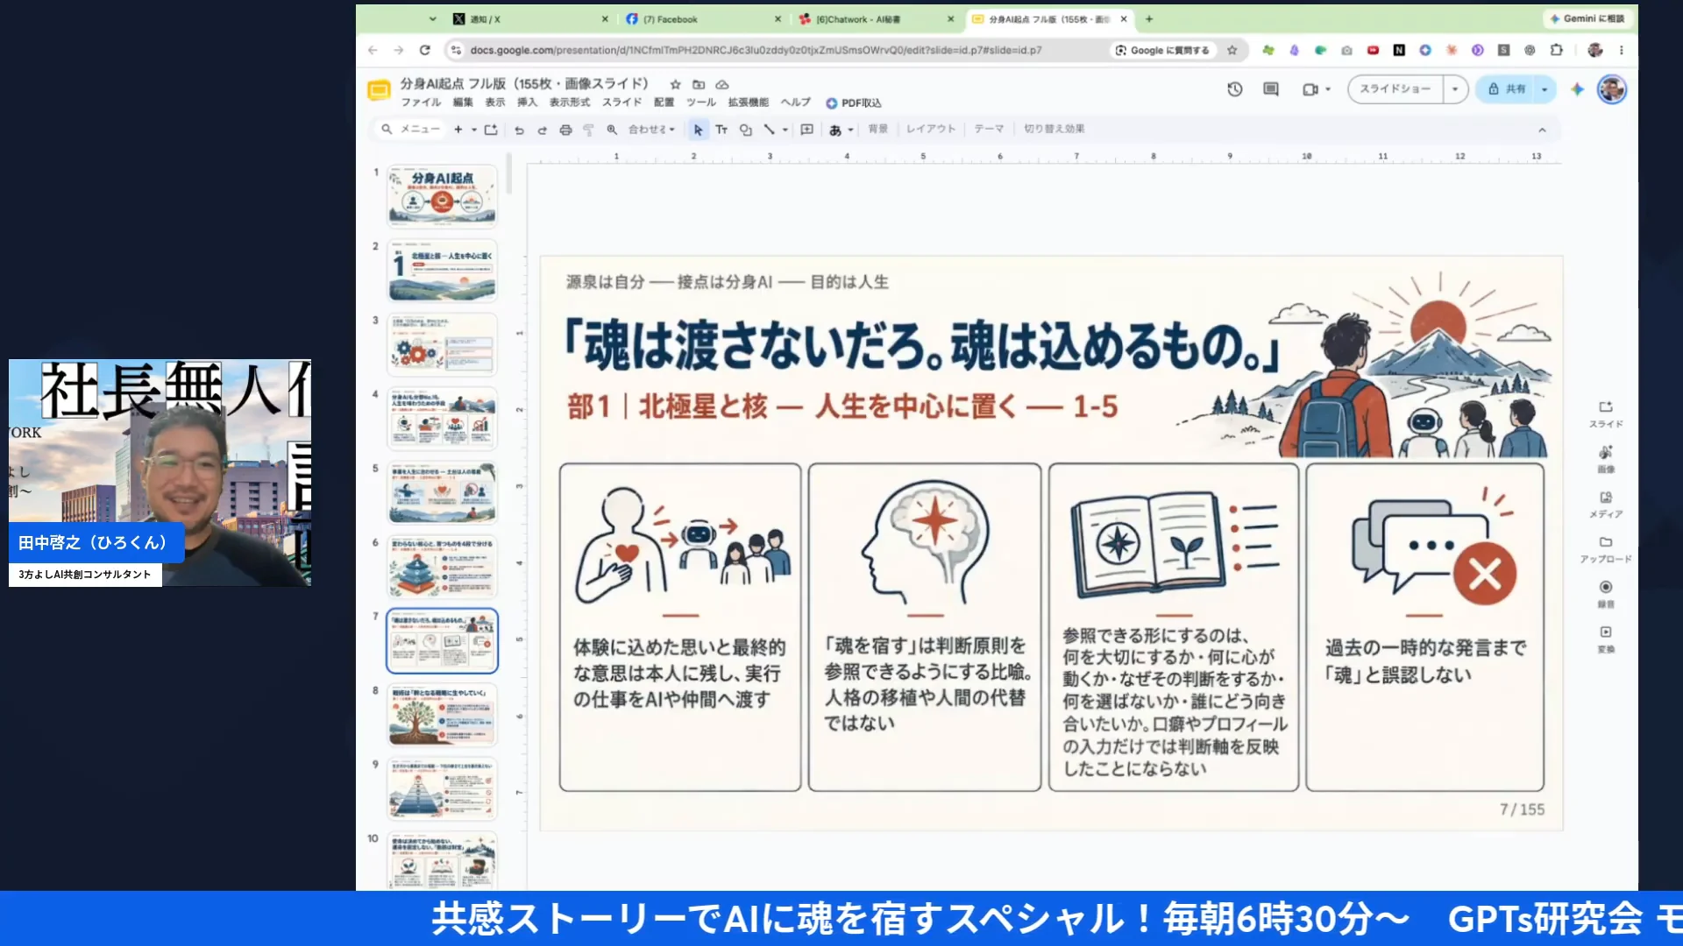The image size is (1683, 946).
Task: Expand line tool options arrow
Action: [x=785, y=130]
